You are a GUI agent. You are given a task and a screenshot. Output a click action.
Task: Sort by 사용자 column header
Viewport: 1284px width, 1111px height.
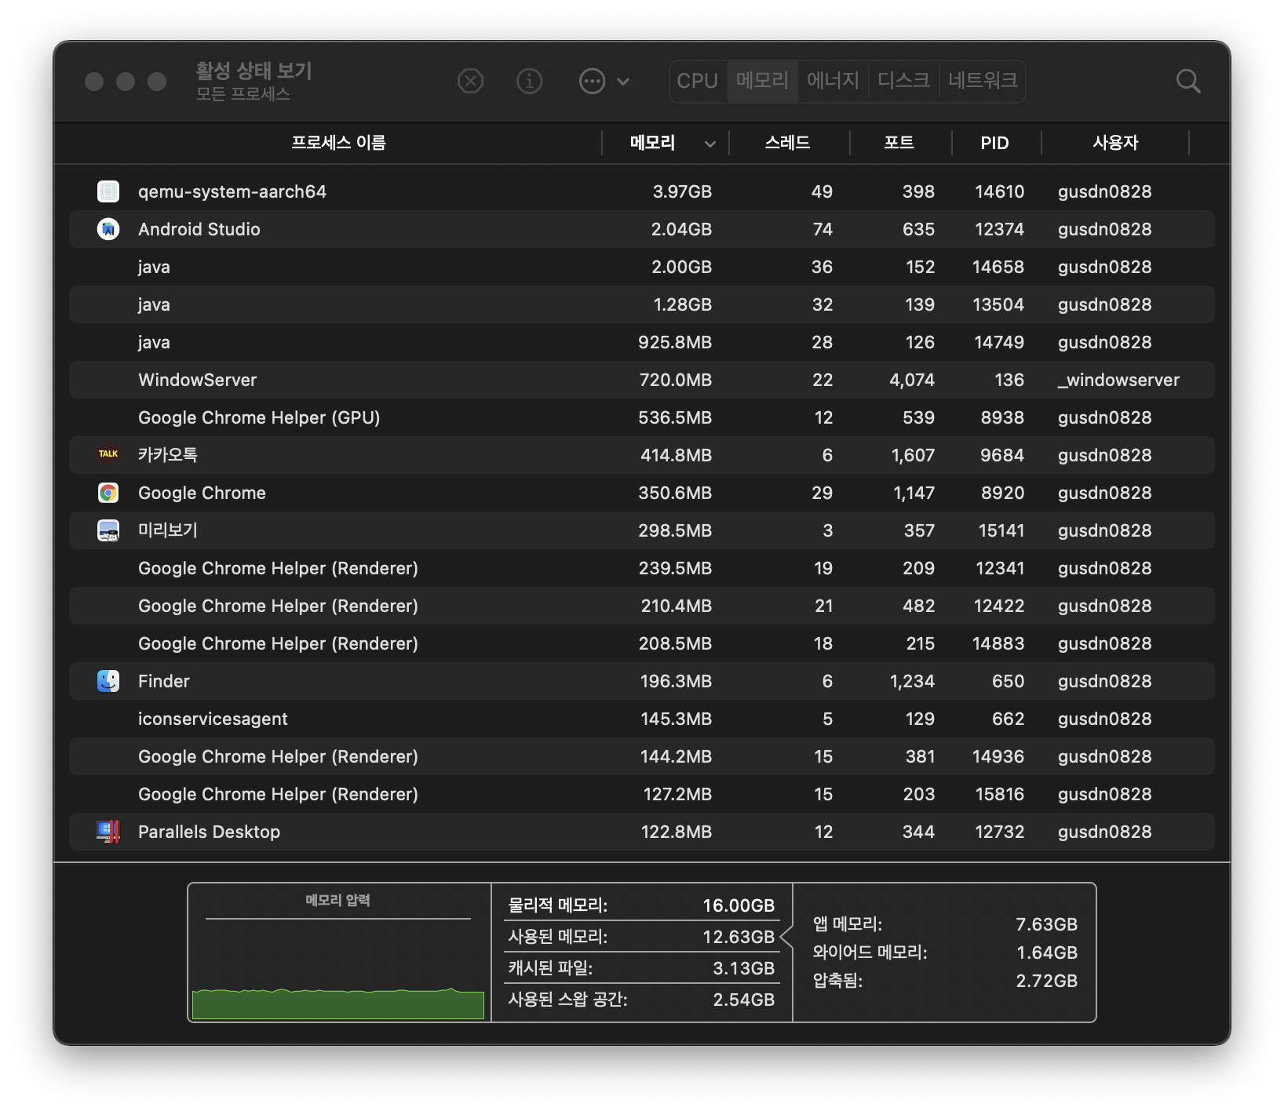click(x=1115, y=143)
